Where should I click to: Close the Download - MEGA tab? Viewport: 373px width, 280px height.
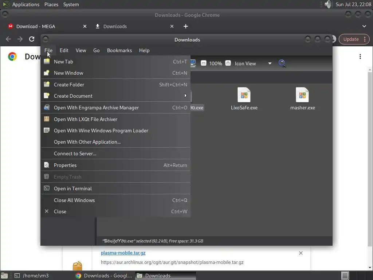point(85,26)
